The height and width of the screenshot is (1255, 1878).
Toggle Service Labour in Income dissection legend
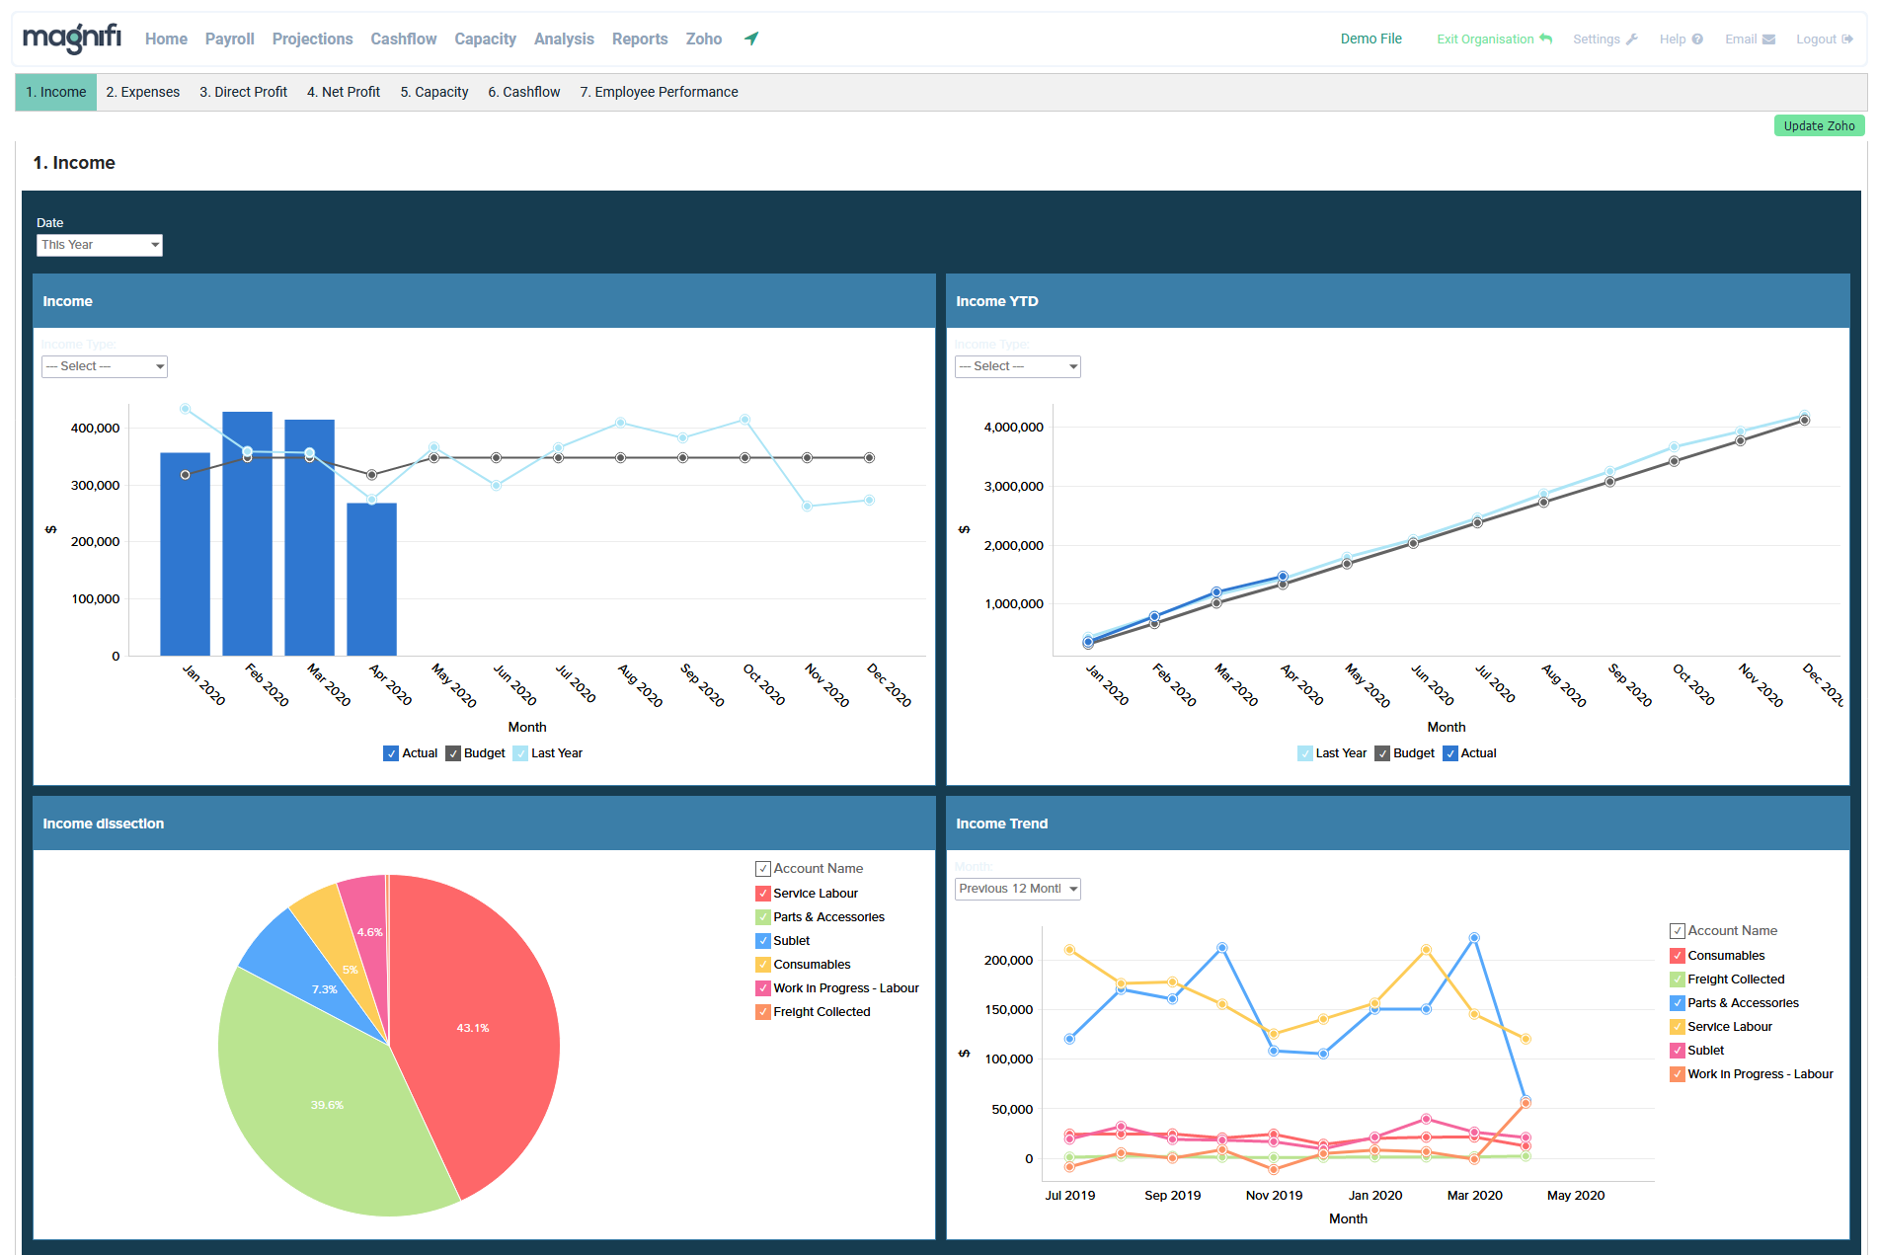[x=763, y=894]
